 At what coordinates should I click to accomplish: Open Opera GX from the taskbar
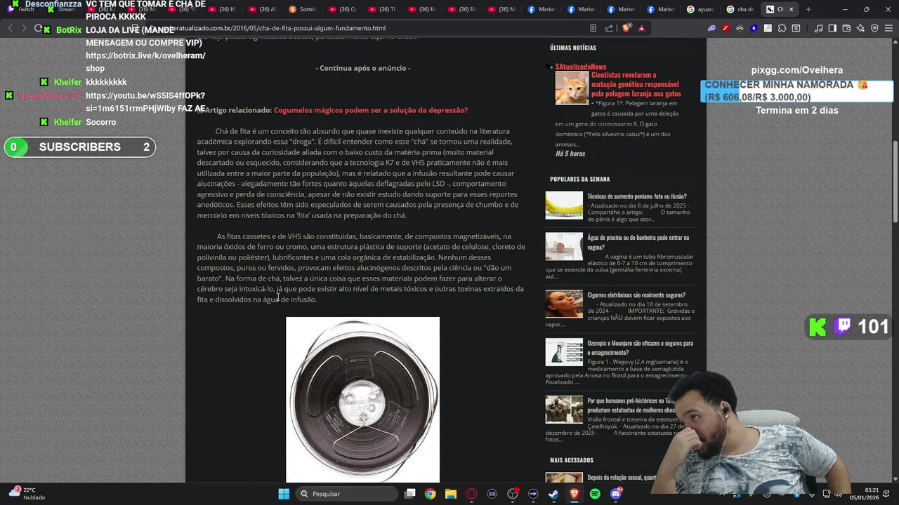pos(471,494)
